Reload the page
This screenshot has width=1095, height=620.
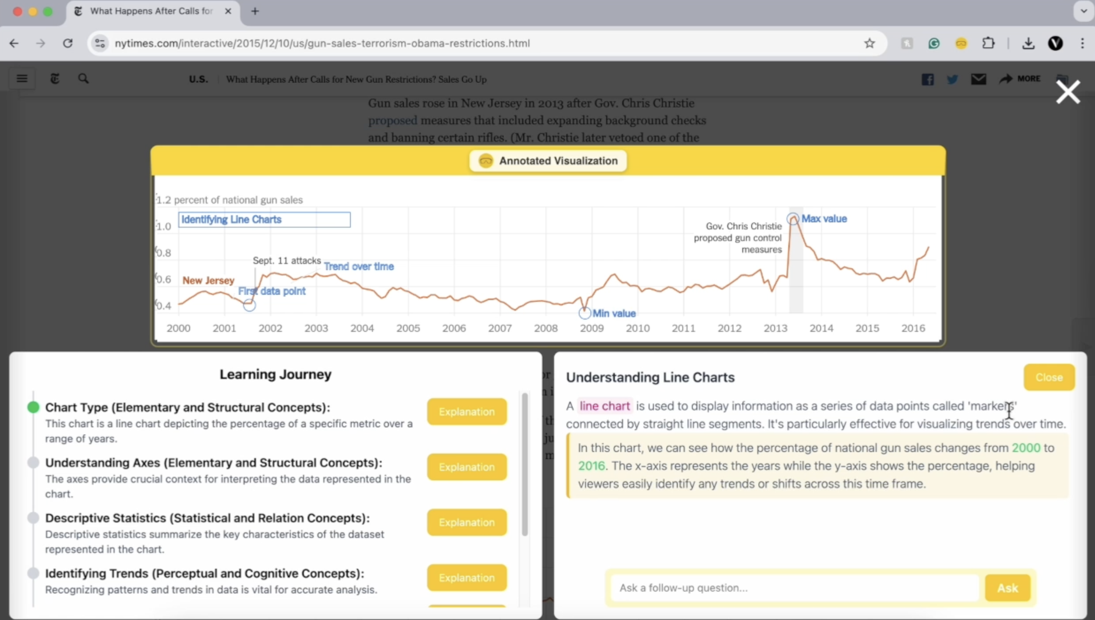(x=68, y=43)
